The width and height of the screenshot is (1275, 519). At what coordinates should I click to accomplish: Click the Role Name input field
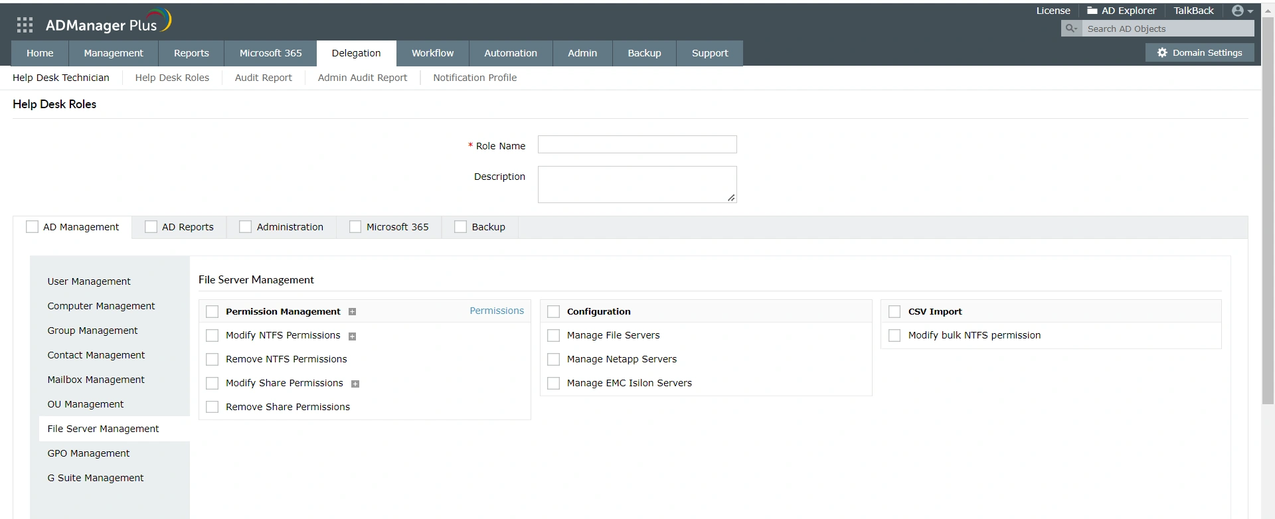click(637, 145)
